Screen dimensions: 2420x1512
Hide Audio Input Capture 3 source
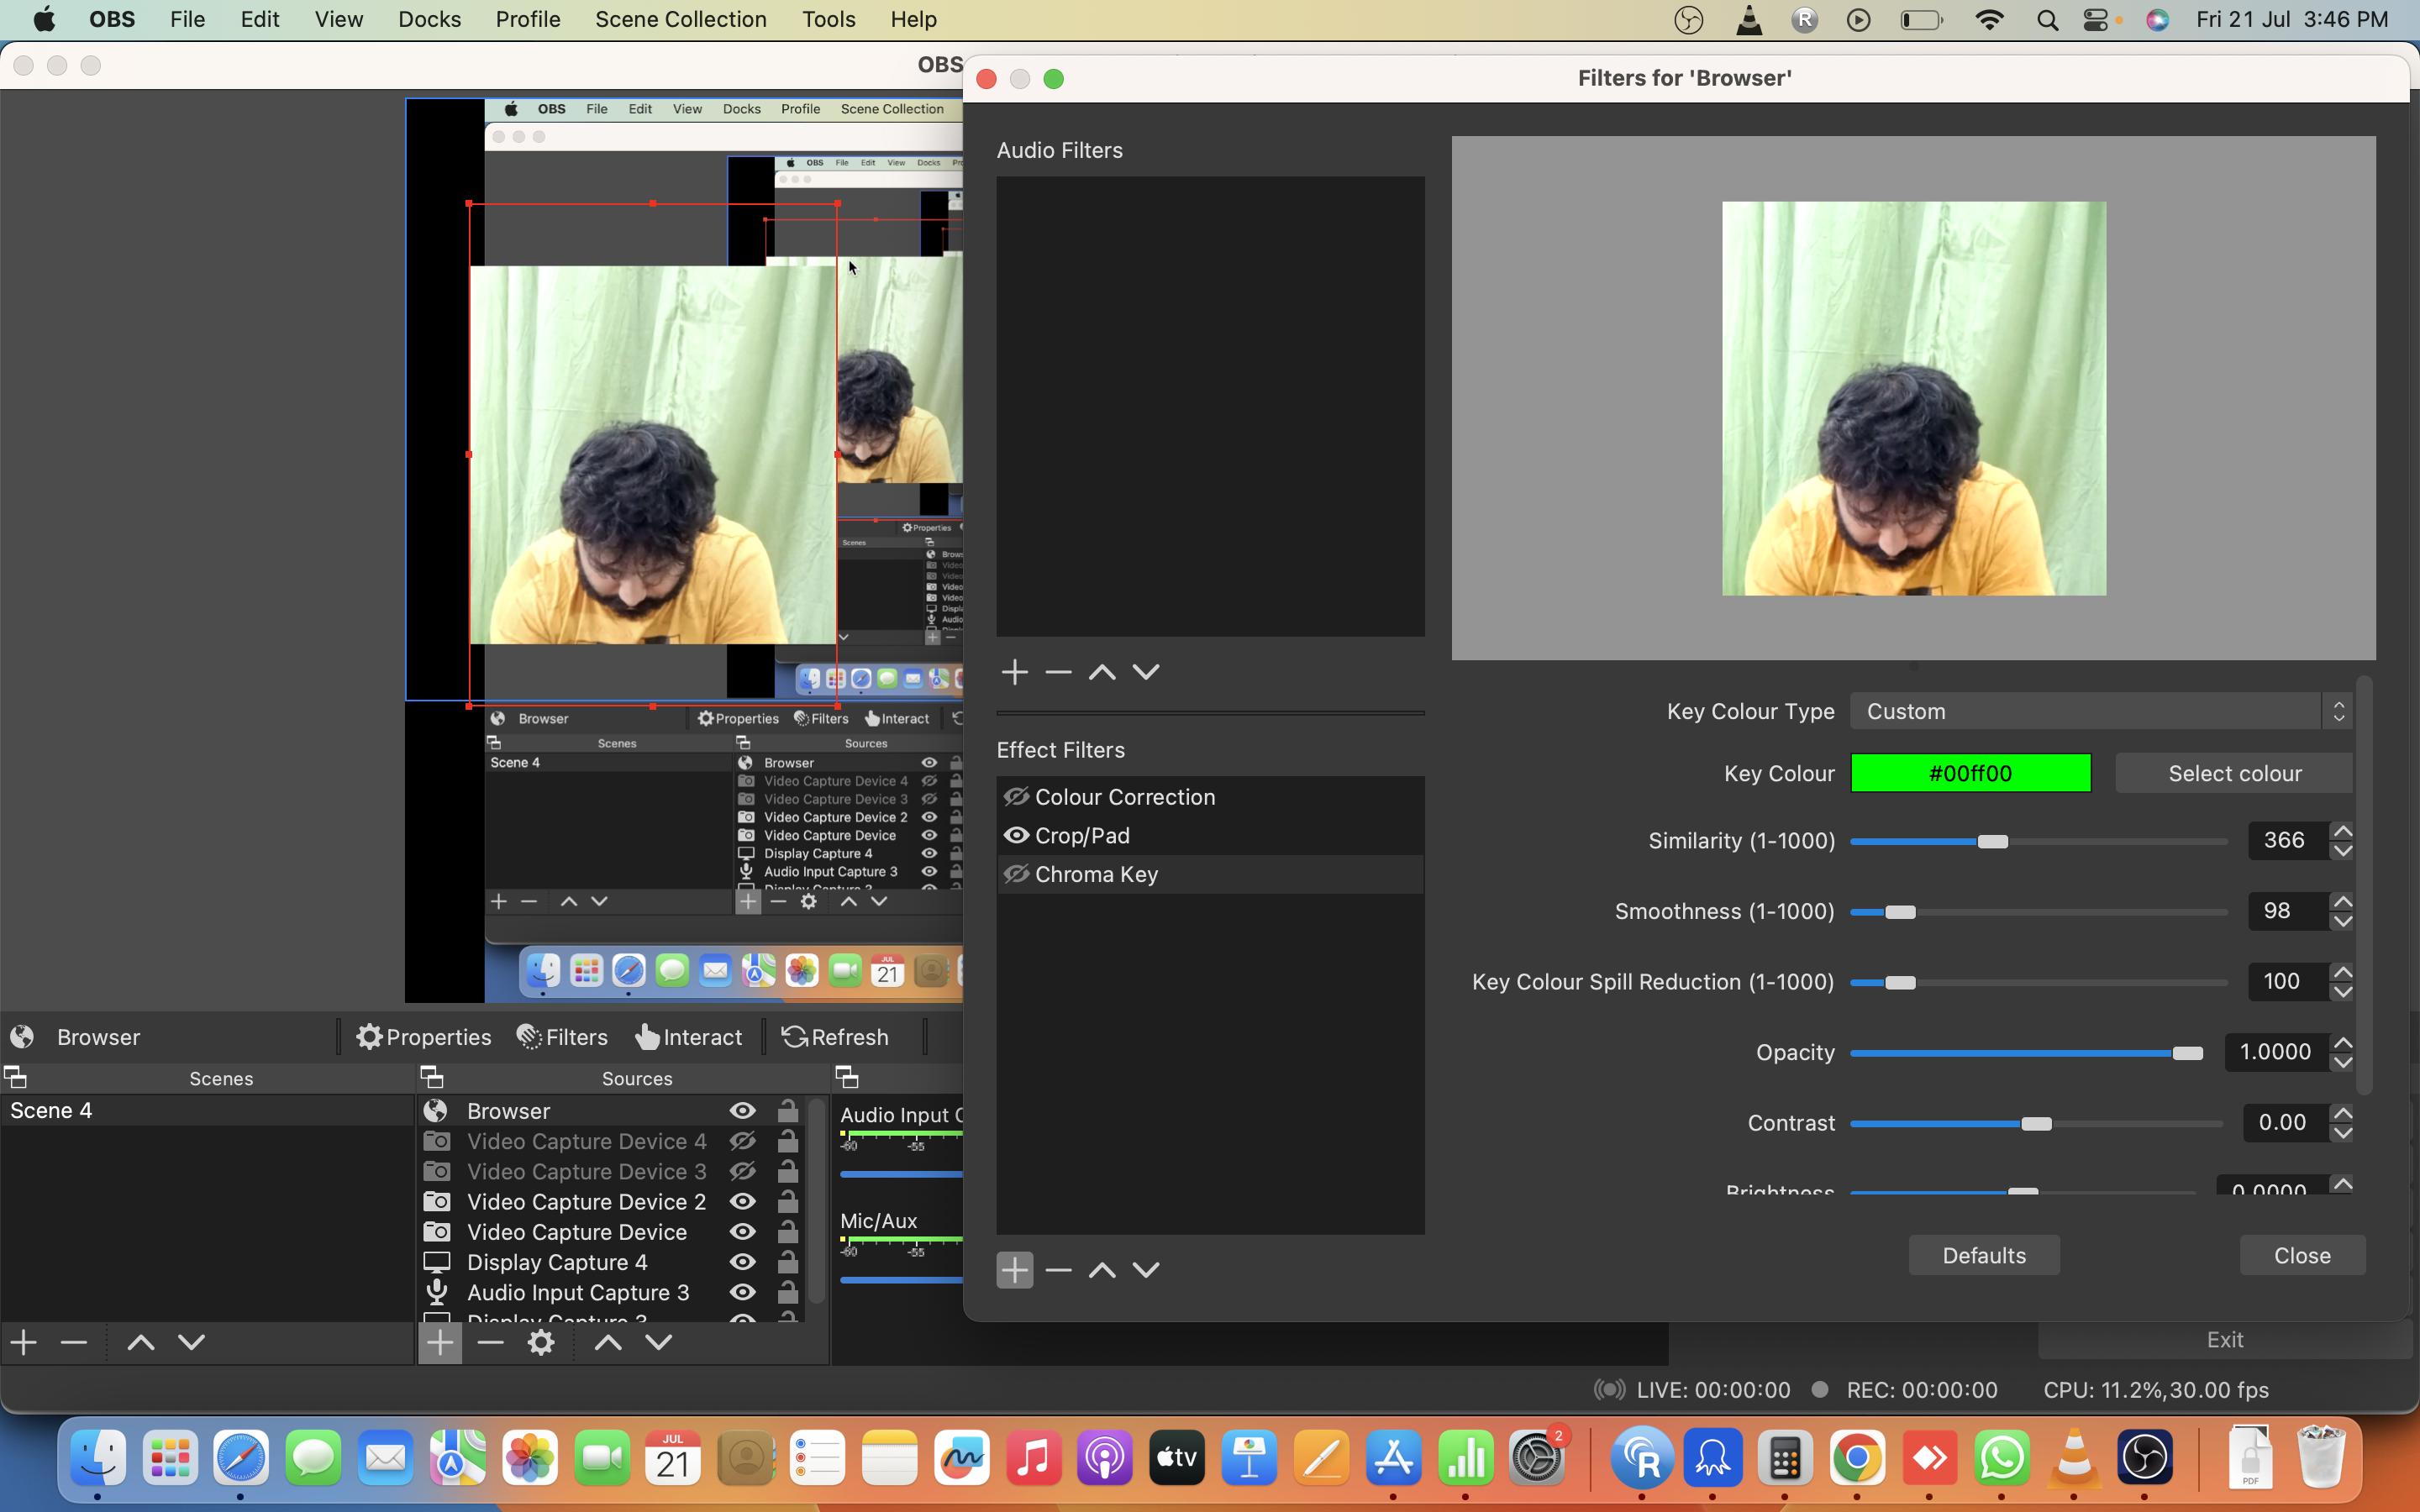[x=742, y=1292]
